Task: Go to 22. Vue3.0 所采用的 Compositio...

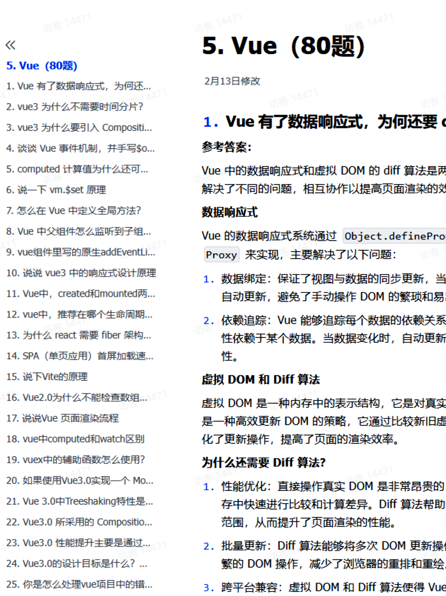Action: (x=79, y=522)
